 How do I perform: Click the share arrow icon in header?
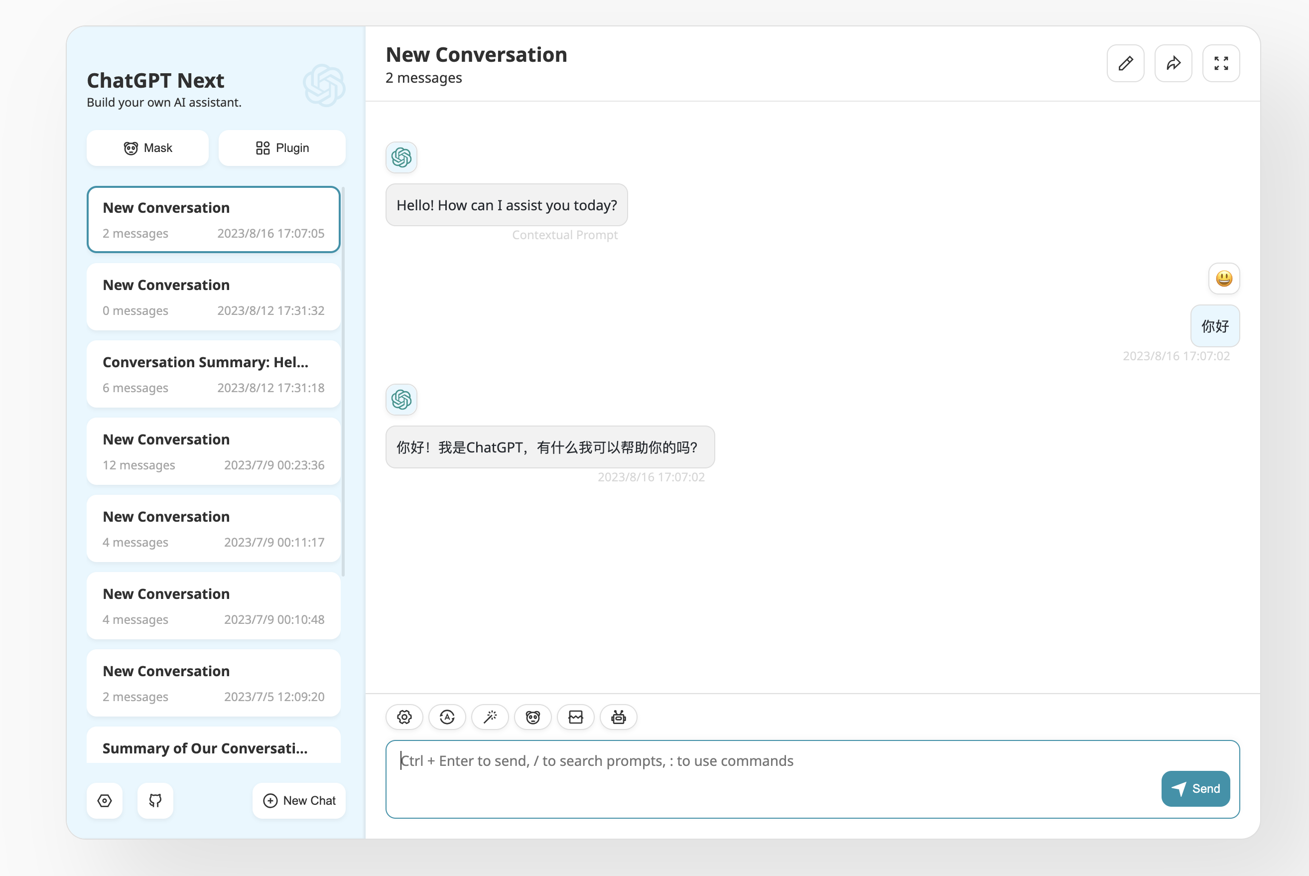tap(1174, 63)
